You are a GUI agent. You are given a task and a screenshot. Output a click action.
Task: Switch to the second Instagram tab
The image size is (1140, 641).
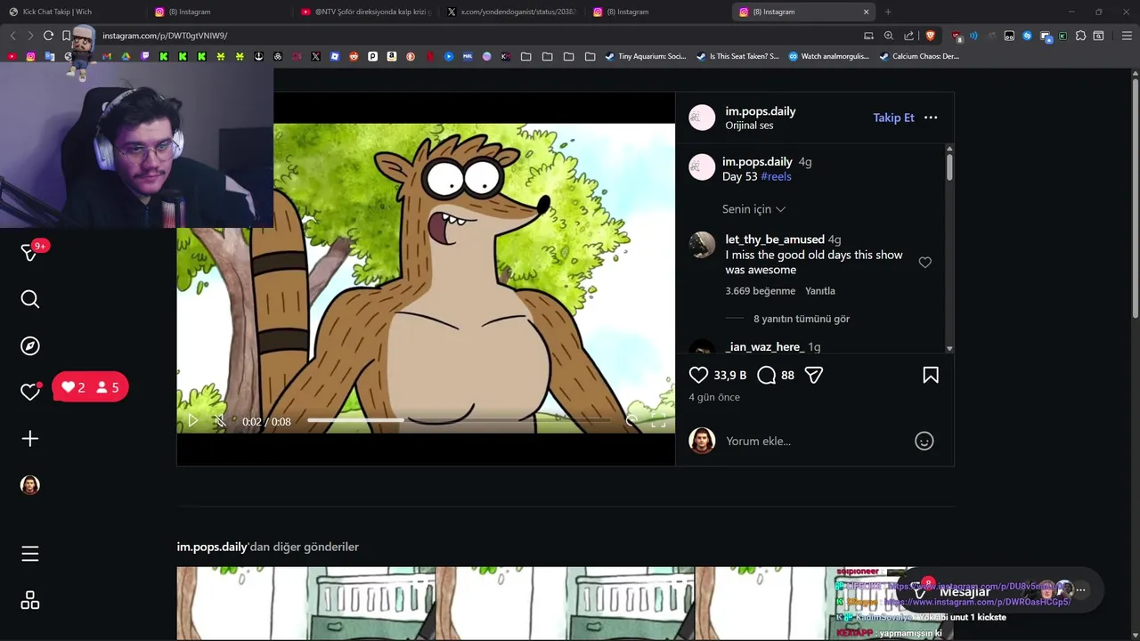(657, 12)
